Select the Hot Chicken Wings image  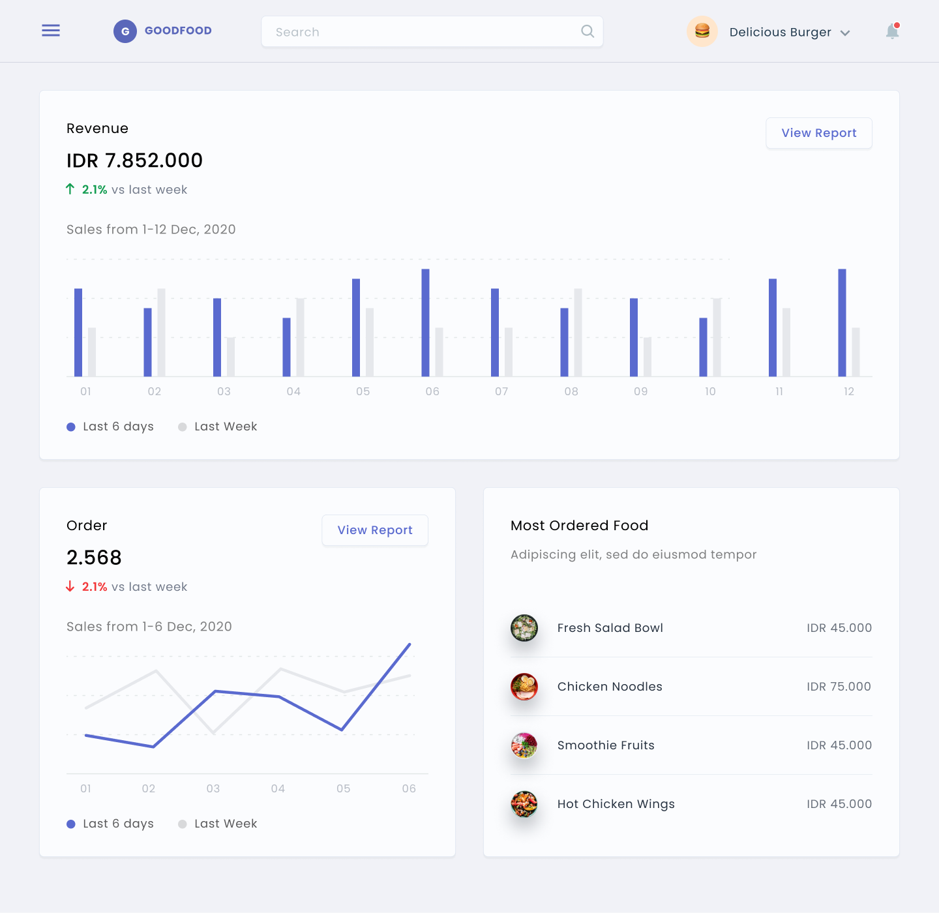coord(524,804)
